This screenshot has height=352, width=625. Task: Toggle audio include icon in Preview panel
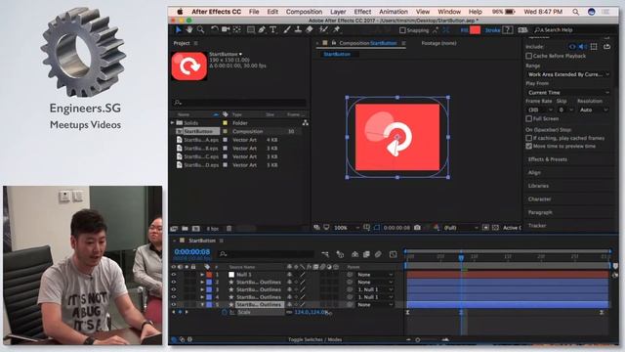[x=582, y=47]
